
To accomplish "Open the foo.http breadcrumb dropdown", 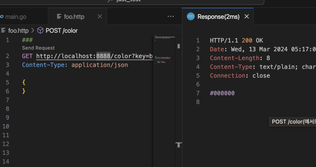I will (x=18, y=30).
